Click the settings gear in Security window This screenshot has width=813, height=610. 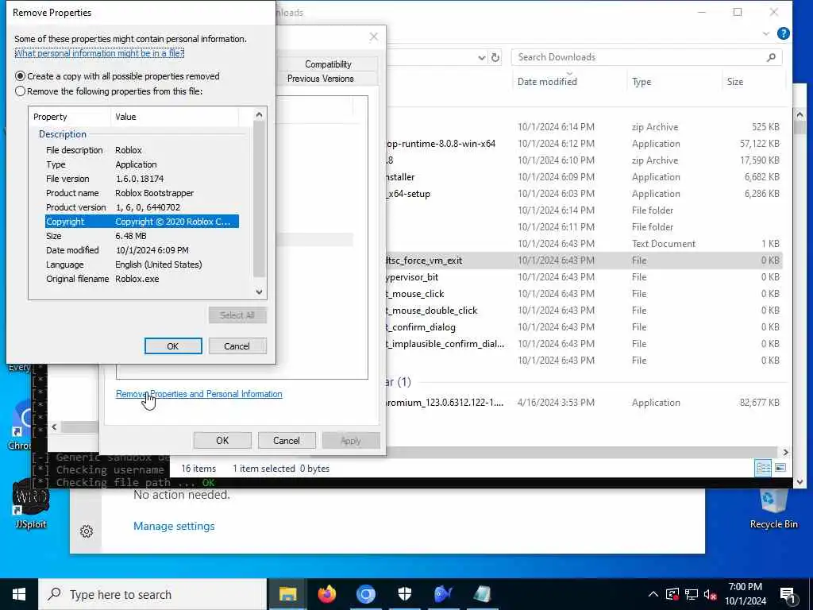pos(87,531)
